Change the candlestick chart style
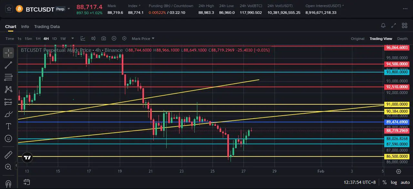413x189 pixels. click(93, 38)
